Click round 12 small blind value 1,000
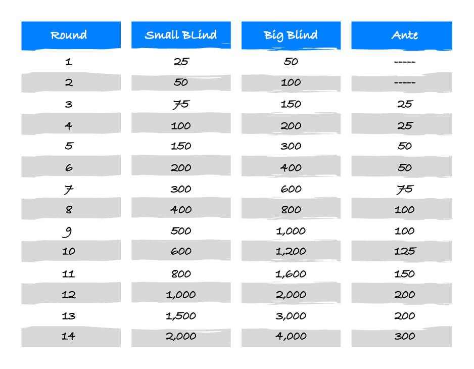 tap(181, 295)
